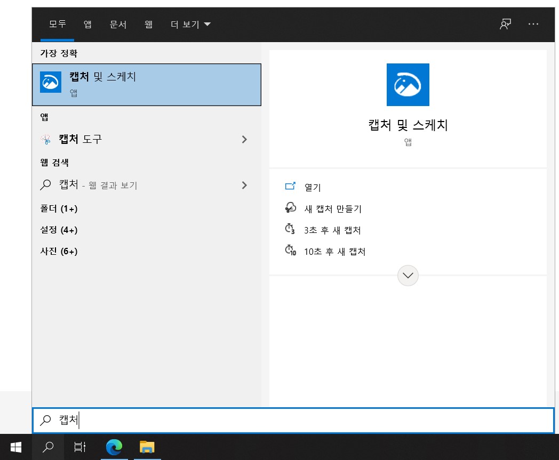Click the 3-second timer icon
The width and height of the screenshot is (559, 460).
(290, 229)
